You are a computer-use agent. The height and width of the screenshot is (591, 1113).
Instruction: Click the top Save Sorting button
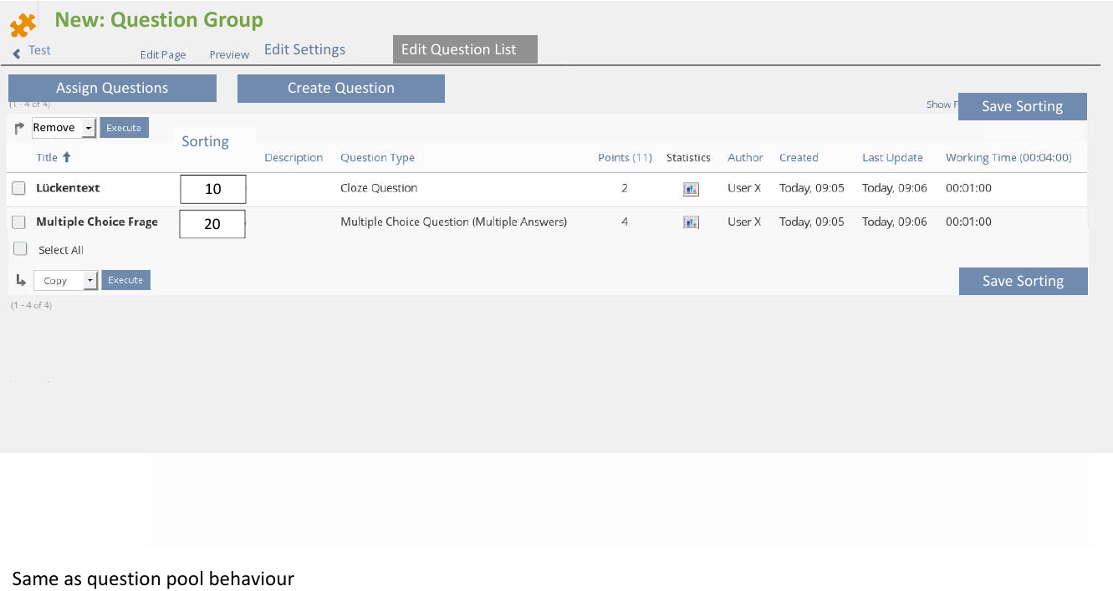point(1022,106)
